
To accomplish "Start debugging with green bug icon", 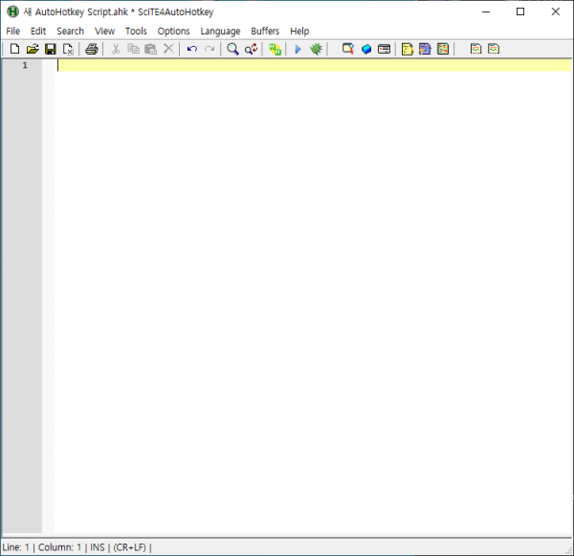I will 316,49.
